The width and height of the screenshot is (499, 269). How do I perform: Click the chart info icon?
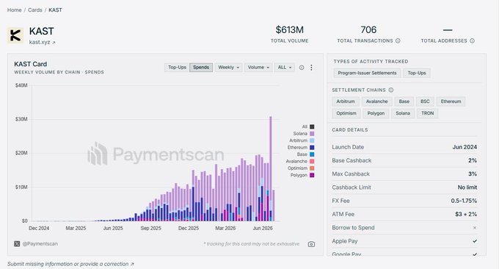[x=302, y=68]
